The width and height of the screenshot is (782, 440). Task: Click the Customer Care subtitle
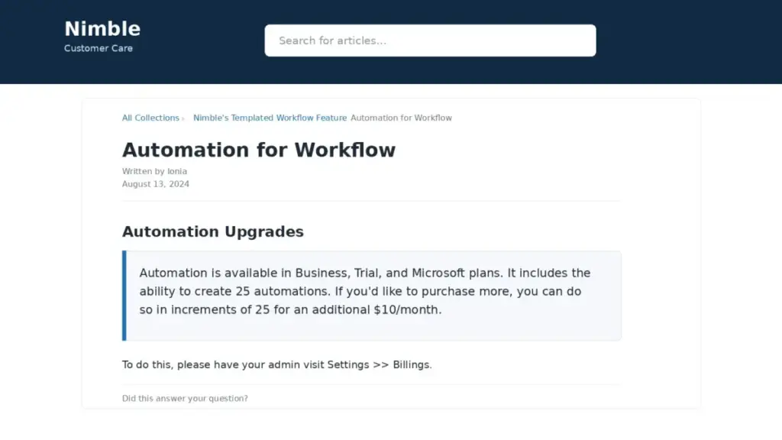[x=99, y=48]
